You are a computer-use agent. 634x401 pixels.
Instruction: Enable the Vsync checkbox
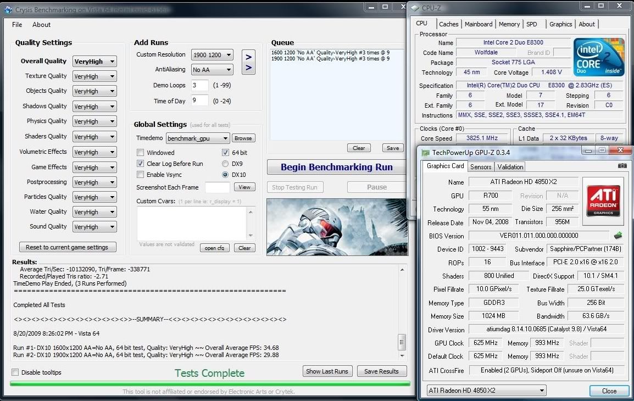click(140, 174)
